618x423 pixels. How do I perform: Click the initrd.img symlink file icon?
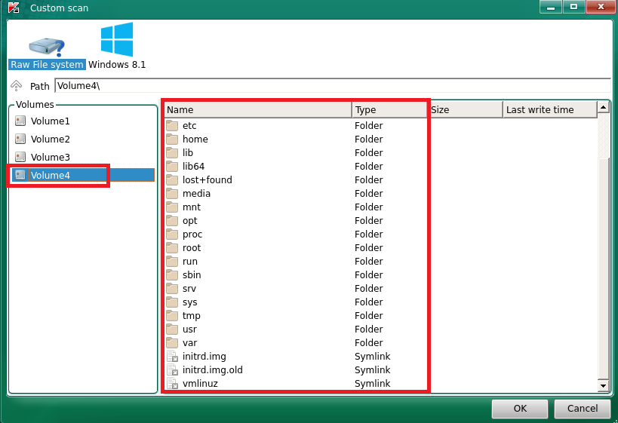172,357
